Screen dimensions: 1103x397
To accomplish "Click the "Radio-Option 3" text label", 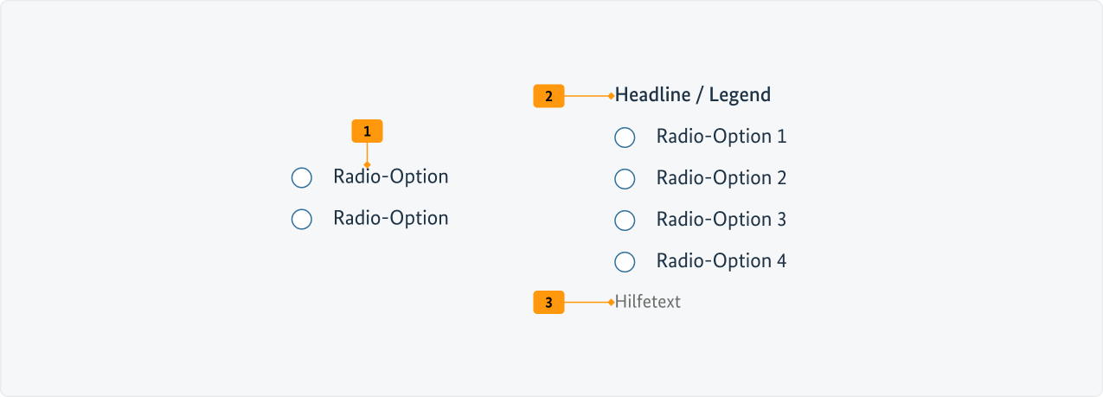I will tap(721, 220).
